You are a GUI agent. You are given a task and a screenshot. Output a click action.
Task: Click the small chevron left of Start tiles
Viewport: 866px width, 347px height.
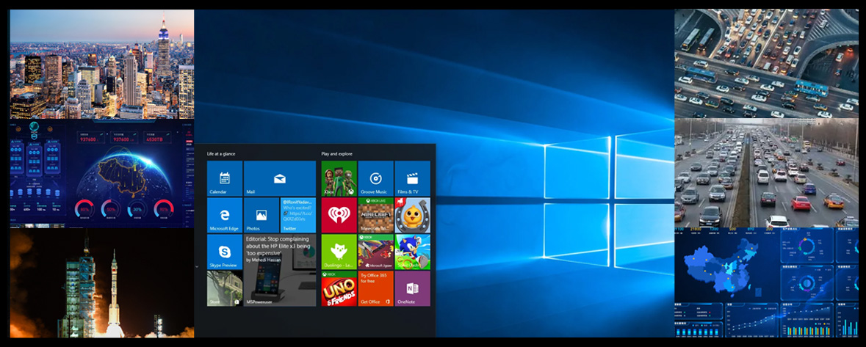coord(197,266)
